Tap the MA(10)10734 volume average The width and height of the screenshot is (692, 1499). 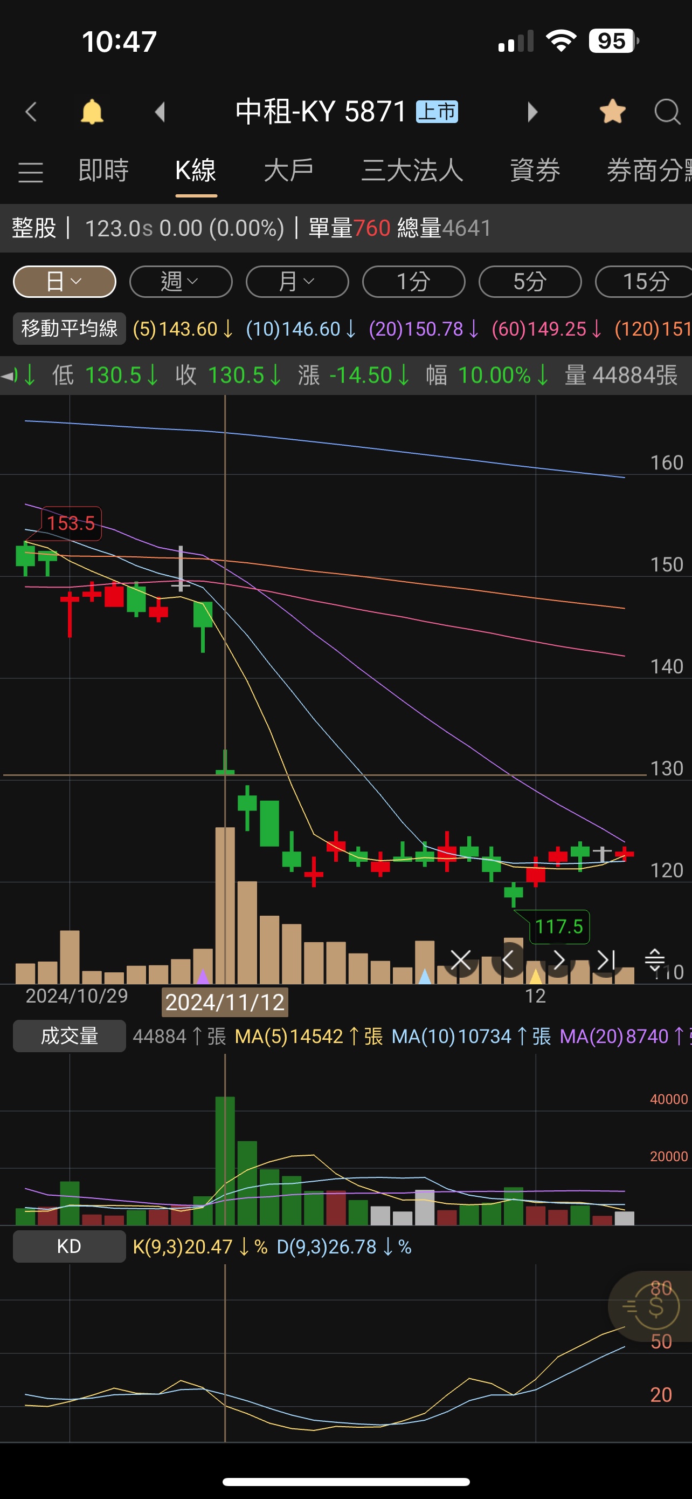470,1037
